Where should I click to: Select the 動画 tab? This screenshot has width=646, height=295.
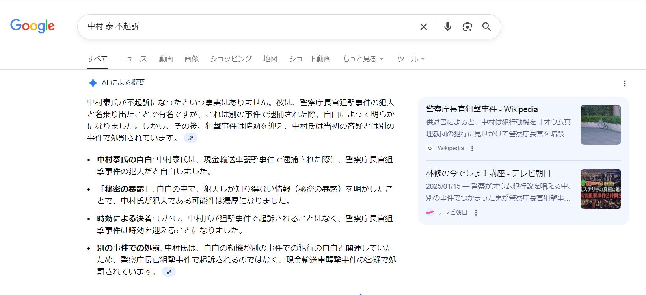tap(166, 59)
